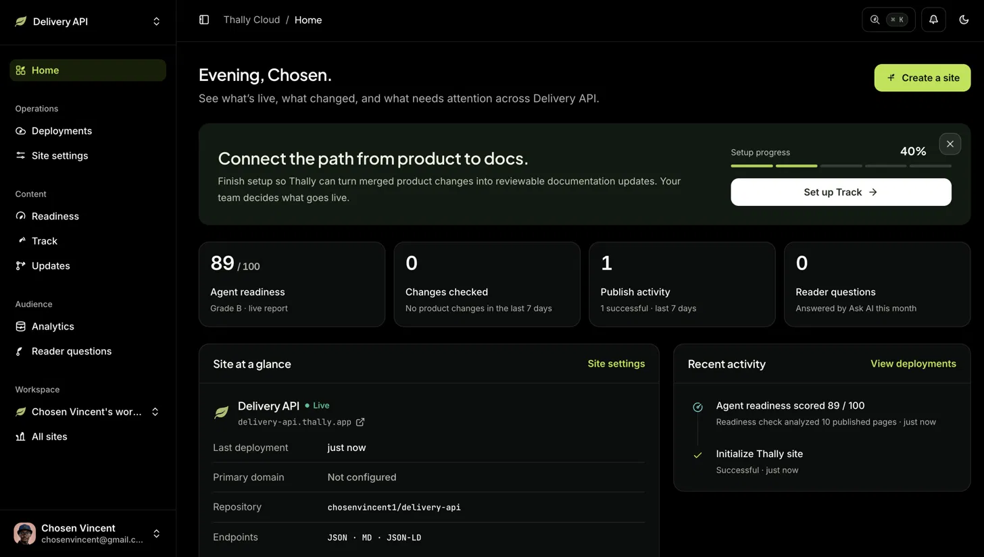Open search with the magnifier button
The image size is (984, 557).
888,20
